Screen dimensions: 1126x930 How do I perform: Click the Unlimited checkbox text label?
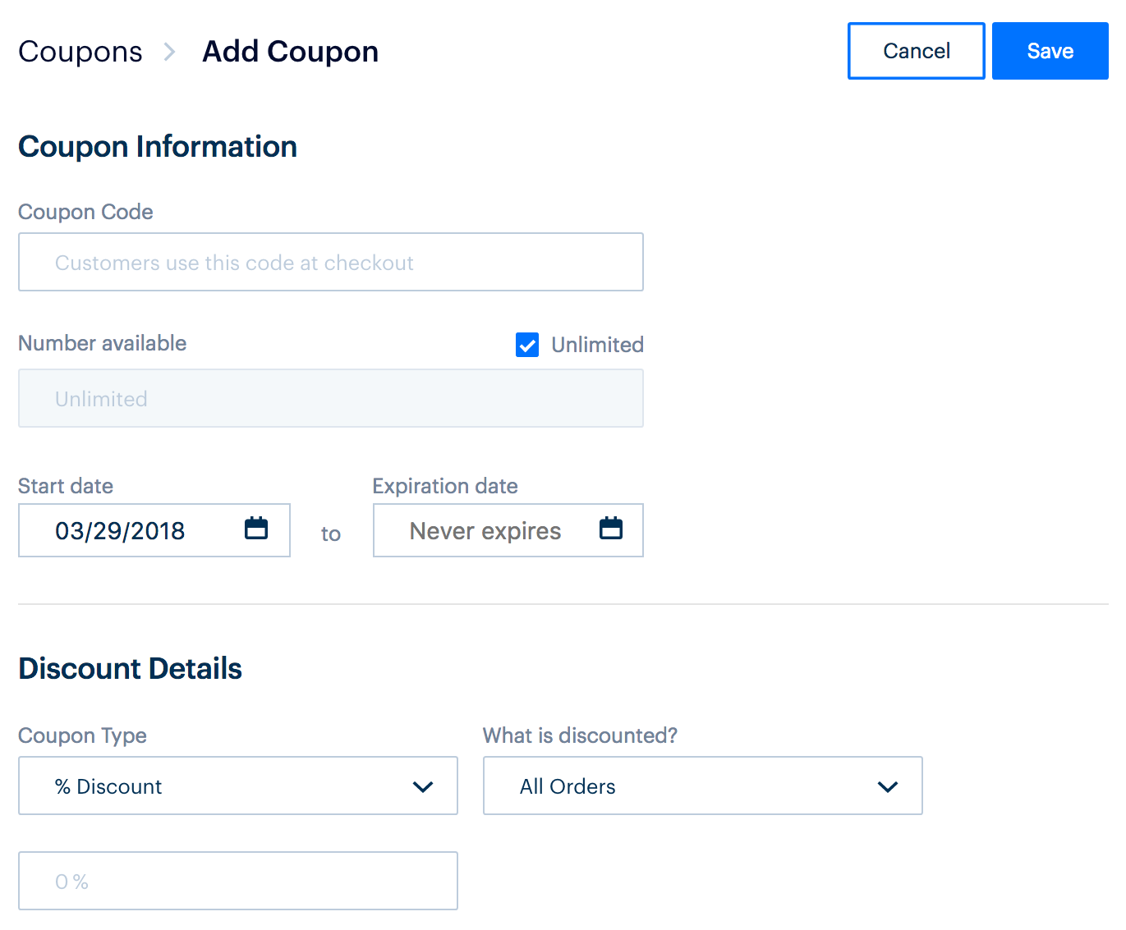pyautogui.click(x=597, y=345)
